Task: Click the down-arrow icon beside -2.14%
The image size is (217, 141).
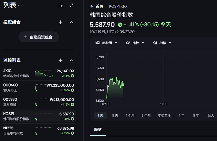Action: coord(72,76)
